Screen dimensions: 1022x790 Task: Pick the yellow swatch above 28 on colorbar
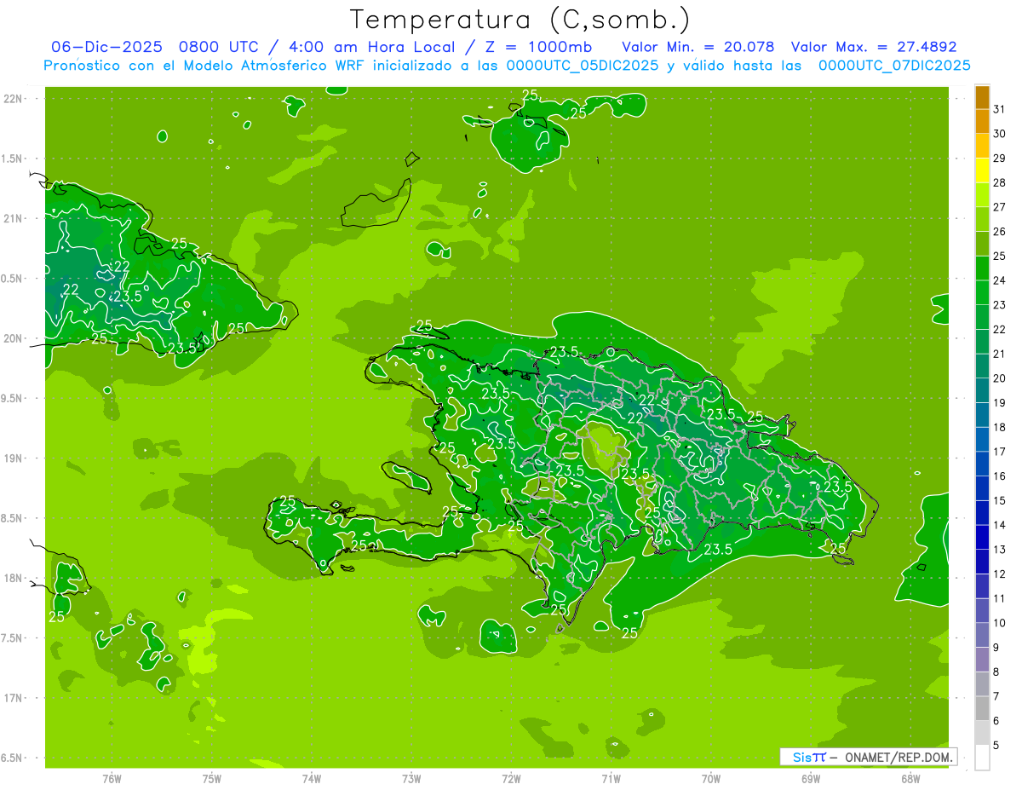click(x=982, y=170)
